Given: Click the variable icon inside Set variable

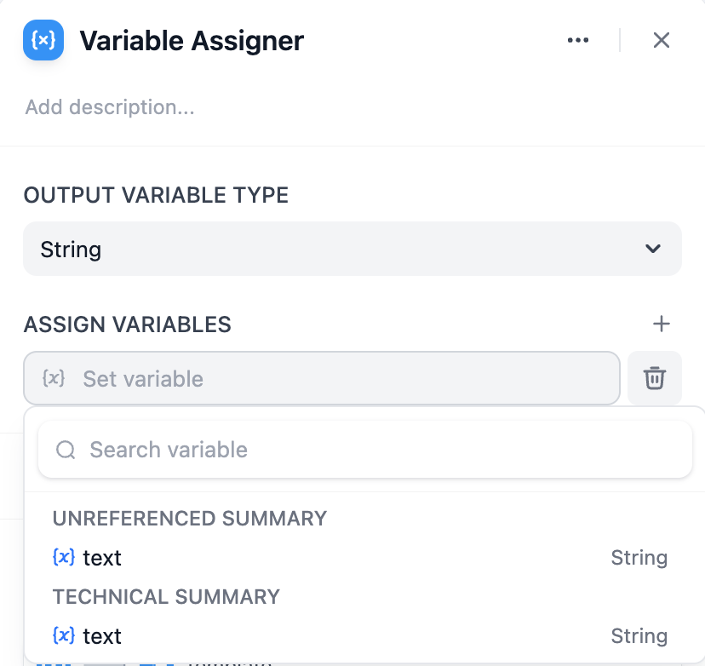Looking at the screenshot, I should point(54,378).
